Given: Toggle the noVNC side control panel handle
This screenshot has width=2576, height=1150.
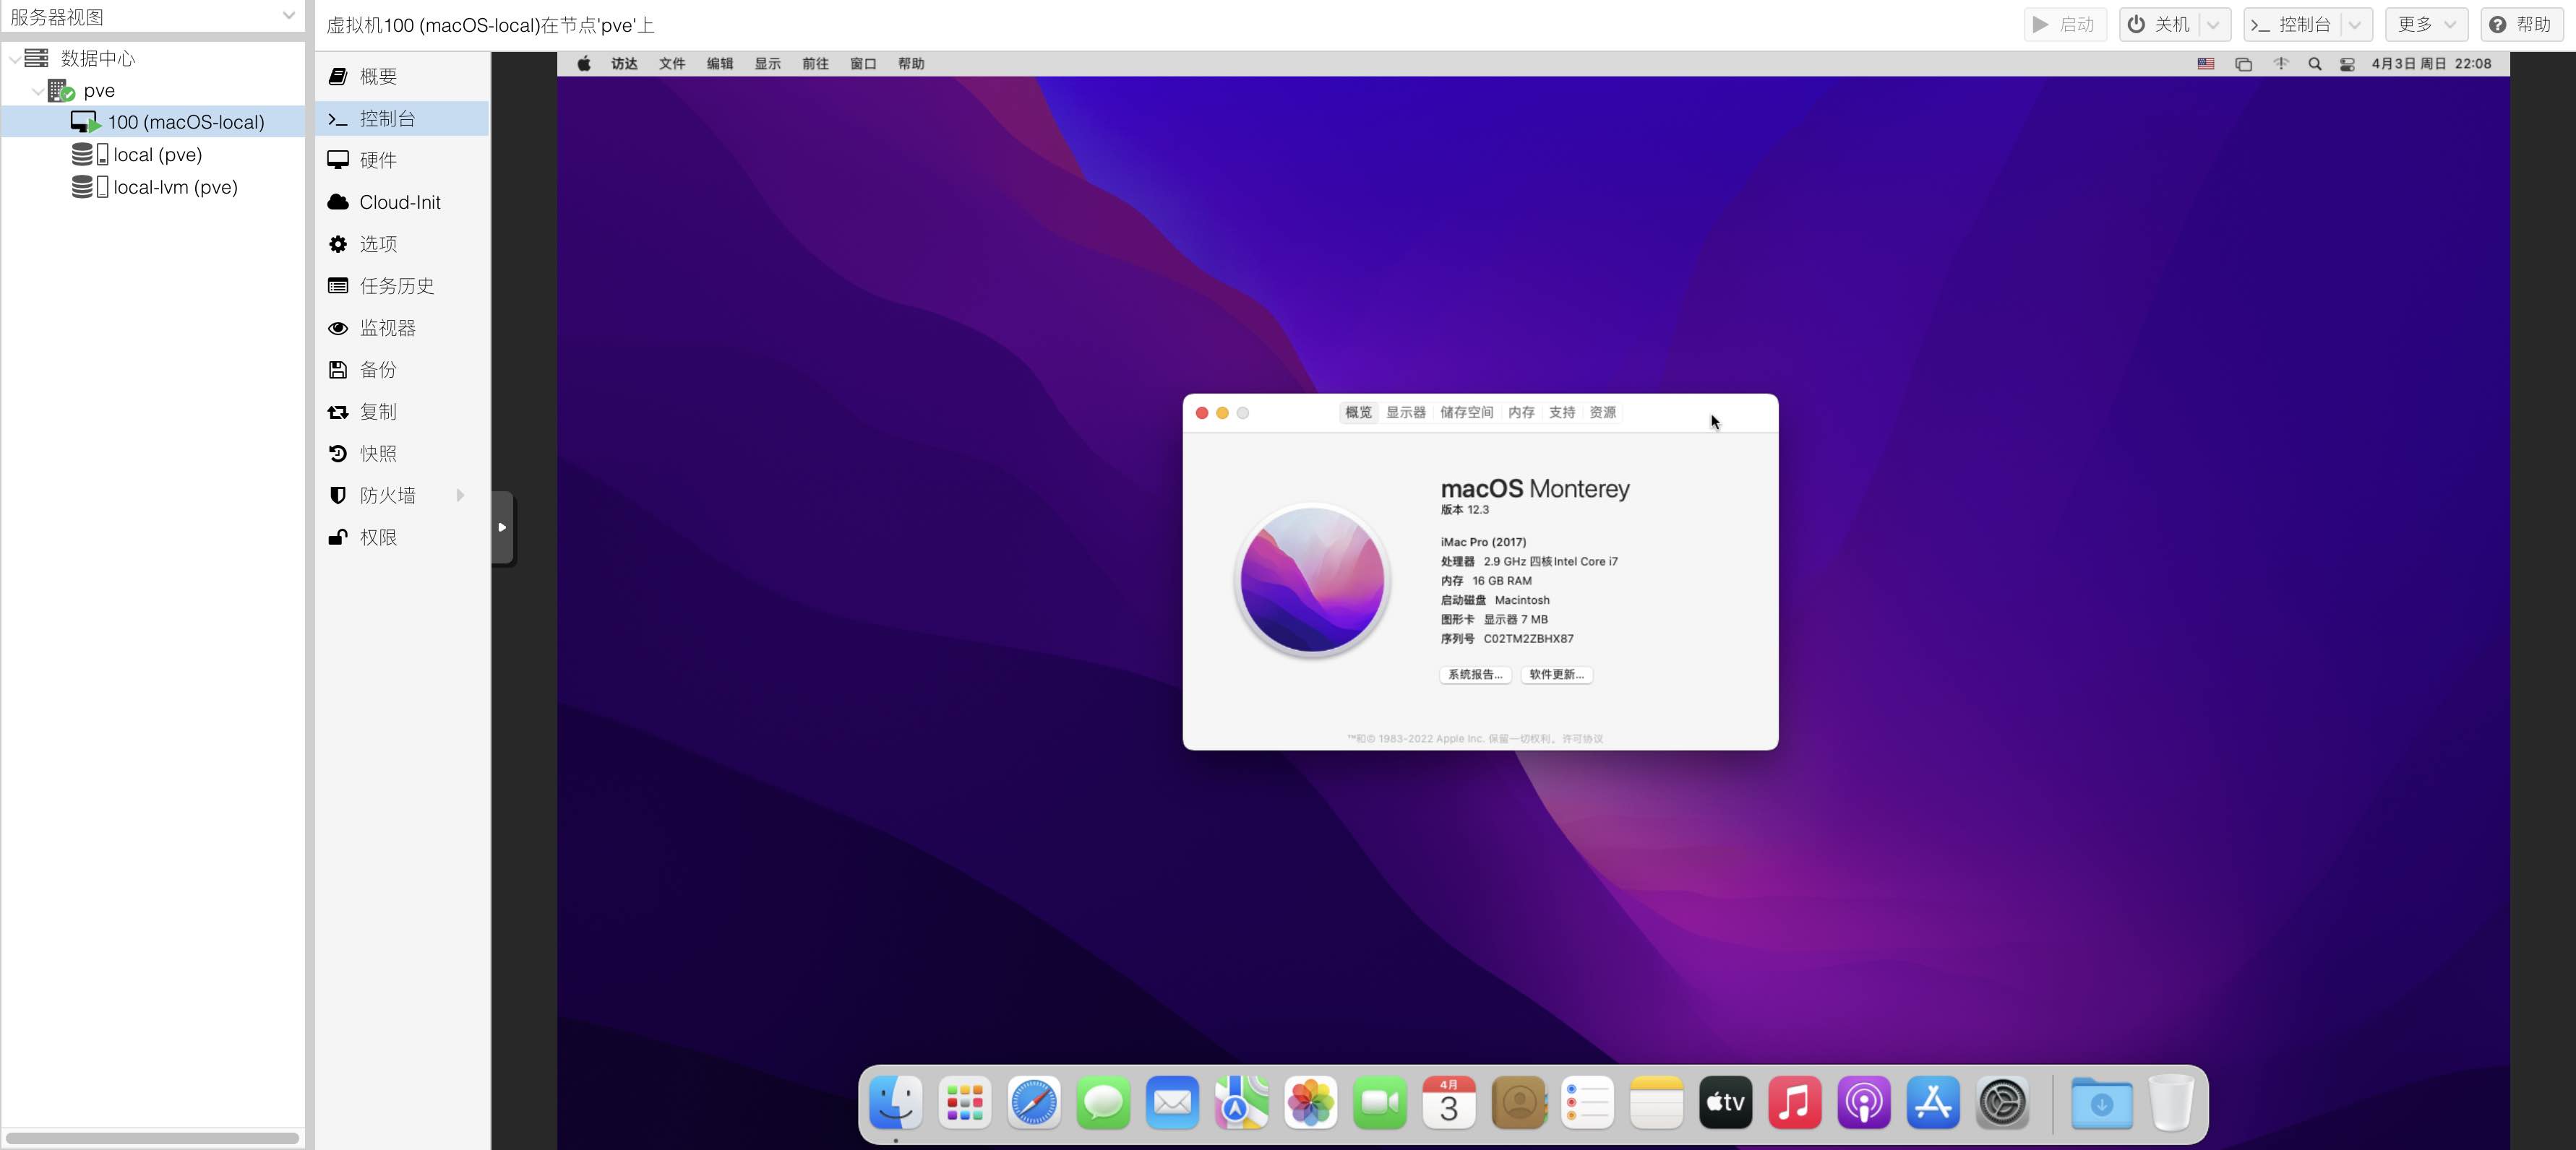Looking at the screenshot, I should click(502, 527).
